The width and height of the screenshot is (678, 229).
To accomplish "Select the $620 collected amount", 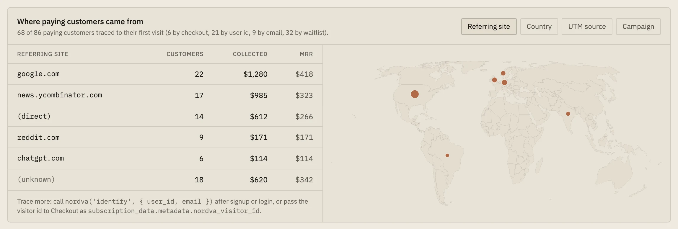I will point(259,180).
